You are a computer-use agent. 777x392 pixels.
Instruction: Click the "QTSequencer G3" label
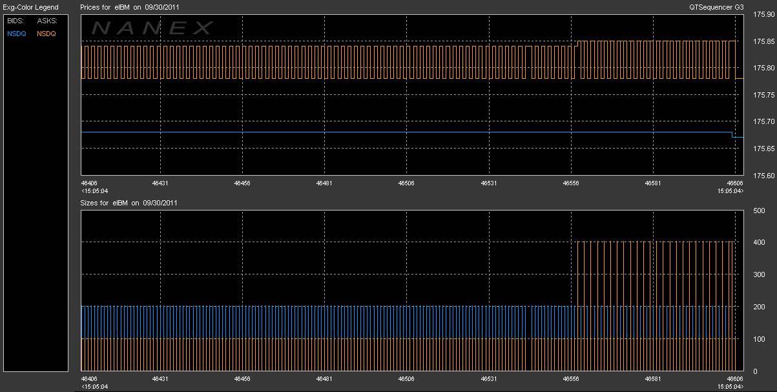(x=715, y=7)
